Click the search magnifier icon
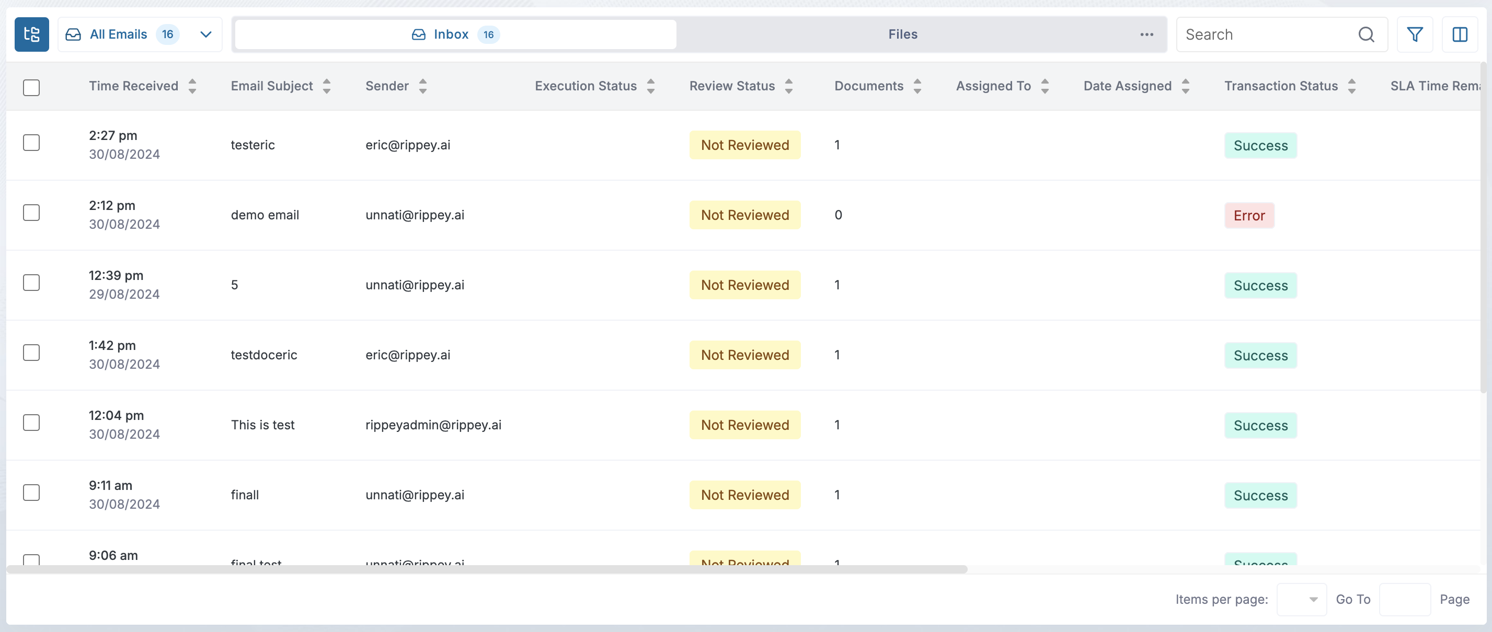The height and width of the screenshot is (632, 1492). (x=1365, y=34)
